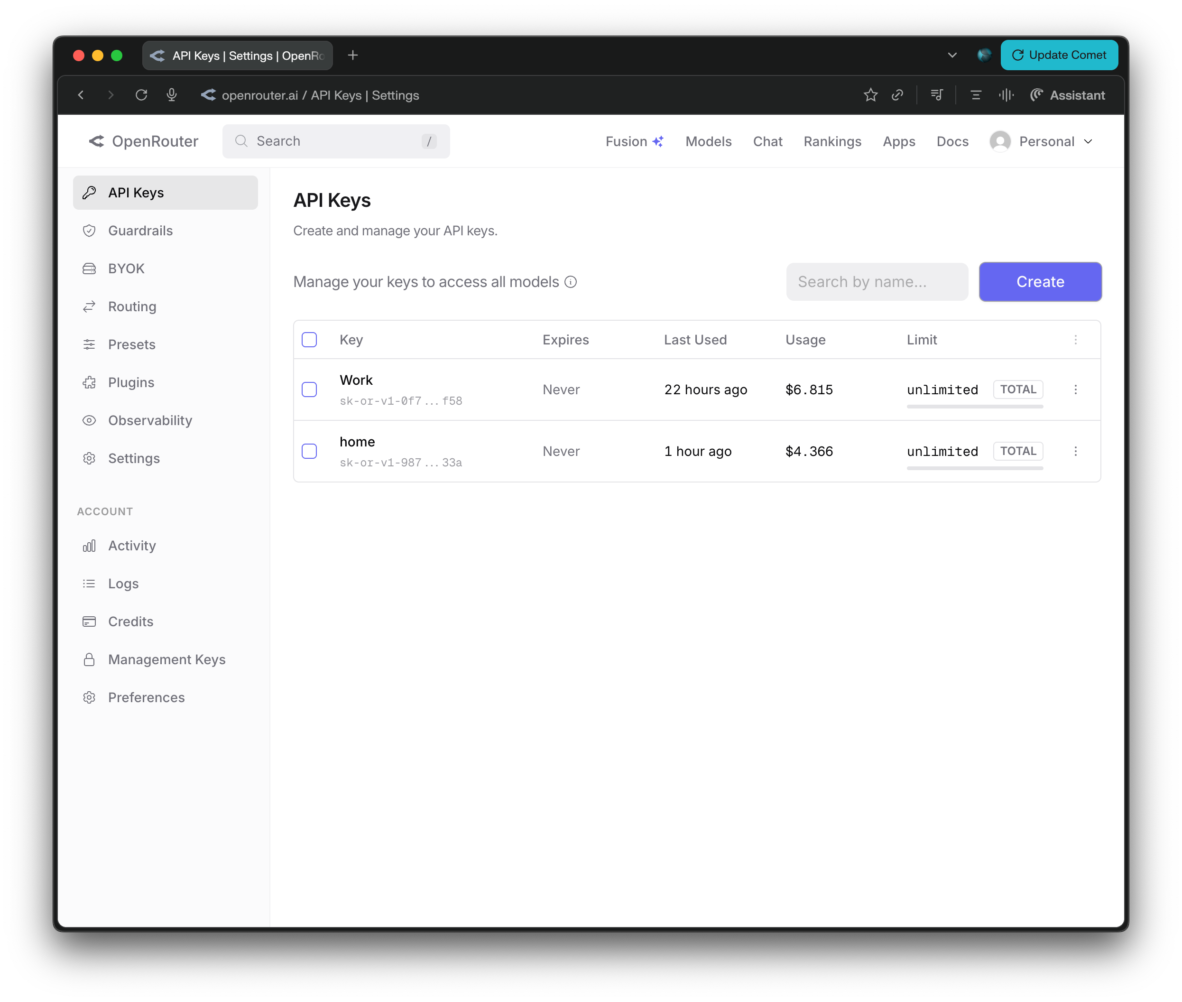
Task: Open Plugins in the sidebar
Action: pos(165,382)
